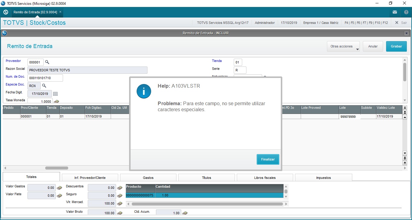The width and height of the screenshot is (412, 220).
Task: Select the Remito de Entrada [02.9.0004] tab
Action: pyautogui.click(x=35, y=12)
